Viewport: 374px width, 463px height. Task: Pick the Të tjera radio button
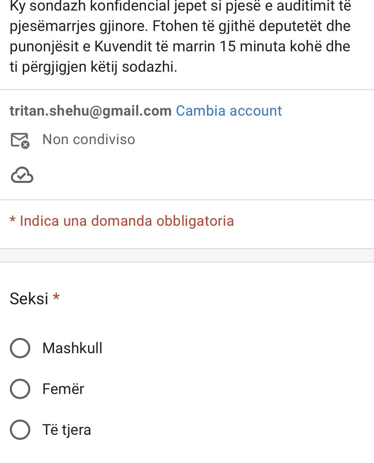click(20, 430)
